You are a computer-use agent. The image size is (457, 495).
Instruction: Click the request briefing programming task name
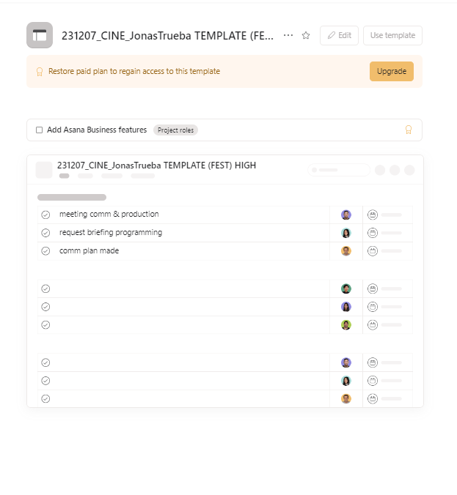pyautogui.click(x=111, y=232)
